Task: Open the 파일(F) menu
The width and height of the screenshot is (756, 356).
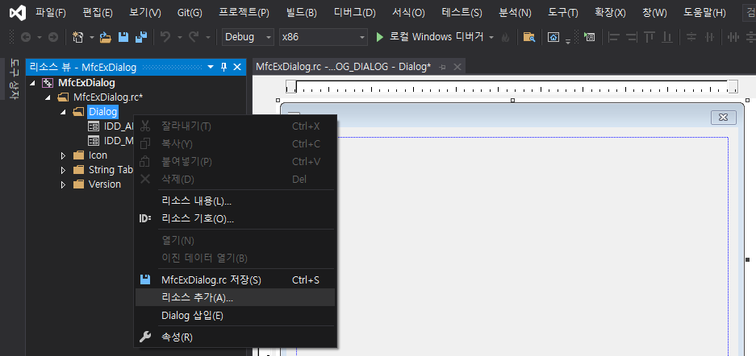Action: (x=51, y=13)
